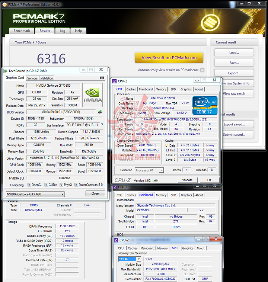The width and height of the screenshot is (268, 282).
Task: Open Memory tab in CPU-Z SPD window
Action: 162,248
